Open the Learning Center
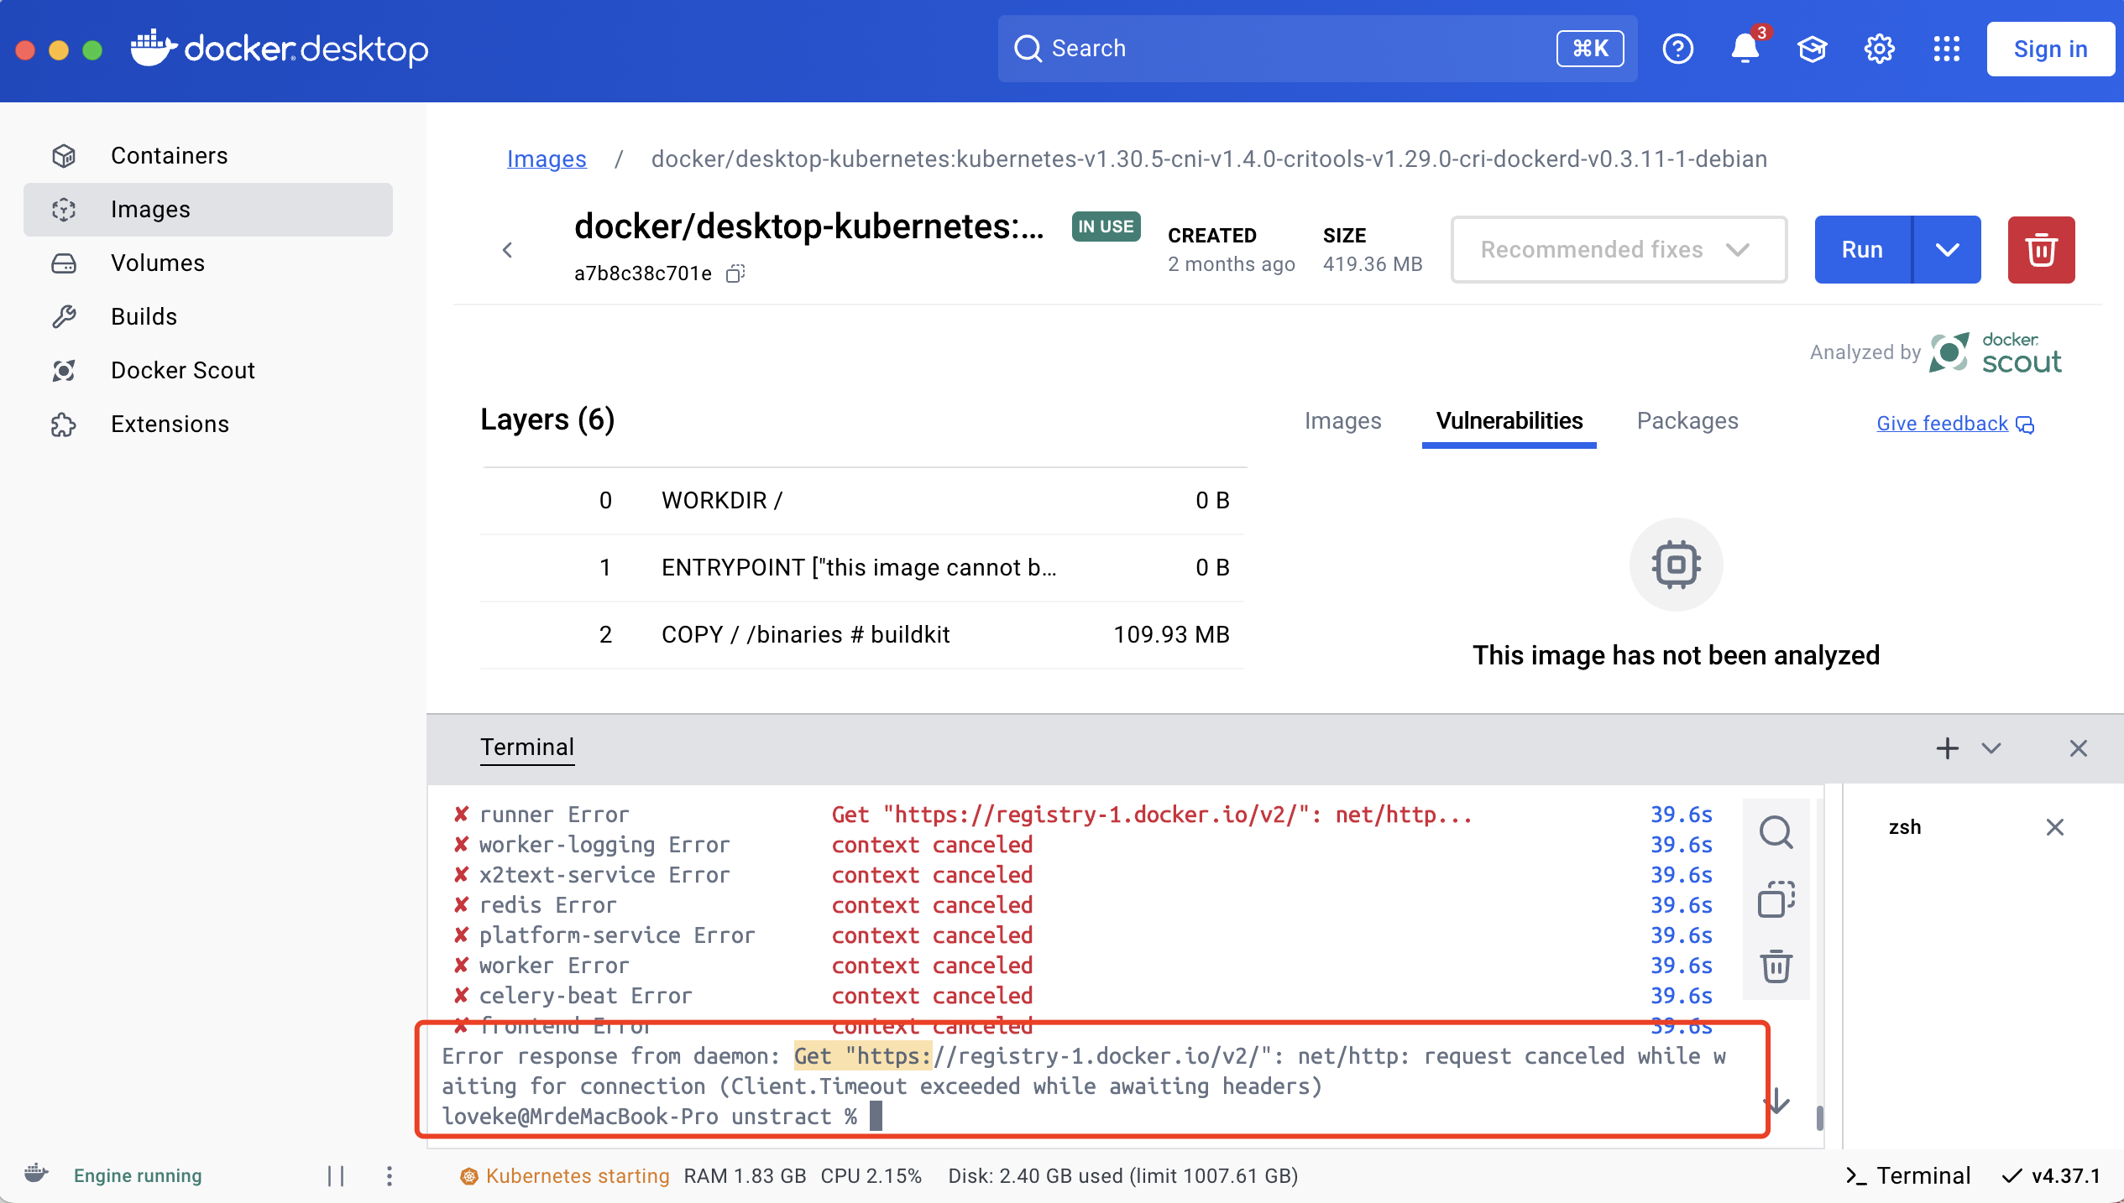The image size is (2124, 1203). pyautogui.click(x=1813, y=49)
